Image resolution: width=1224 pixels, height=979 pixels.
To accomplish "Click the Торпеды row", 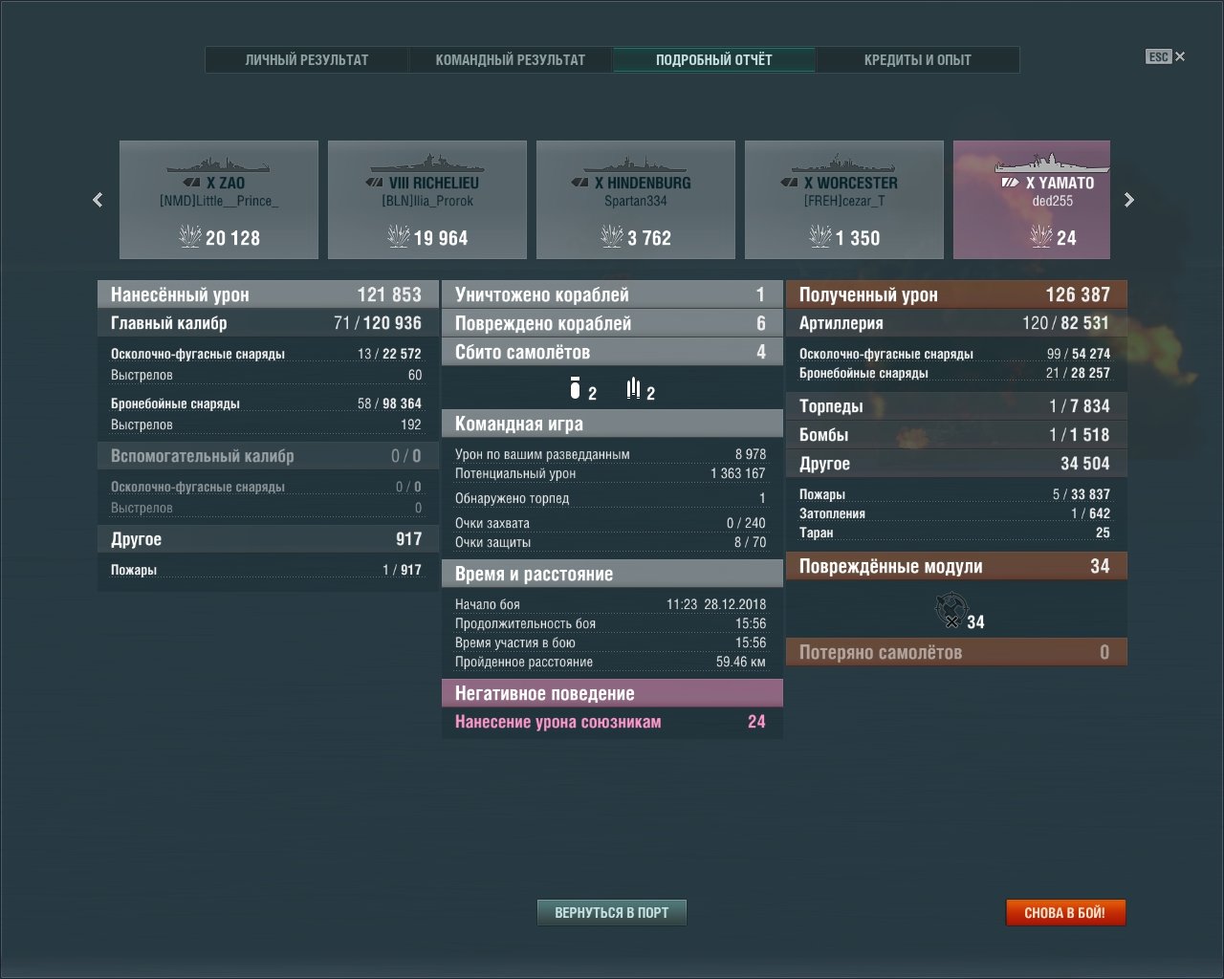I will (x=956, y=406).
